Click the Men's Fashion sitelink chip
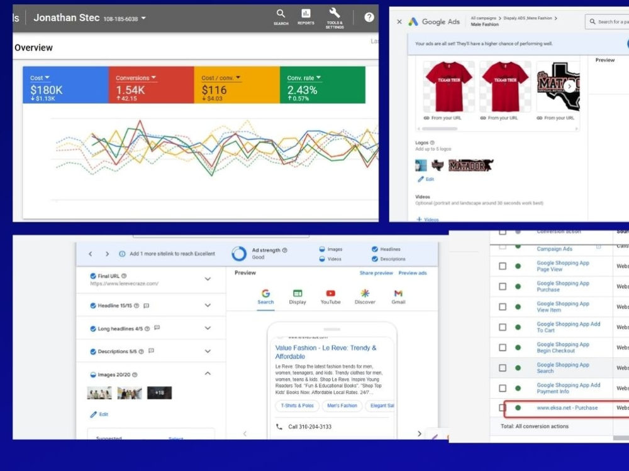 [x=342, y=406]
